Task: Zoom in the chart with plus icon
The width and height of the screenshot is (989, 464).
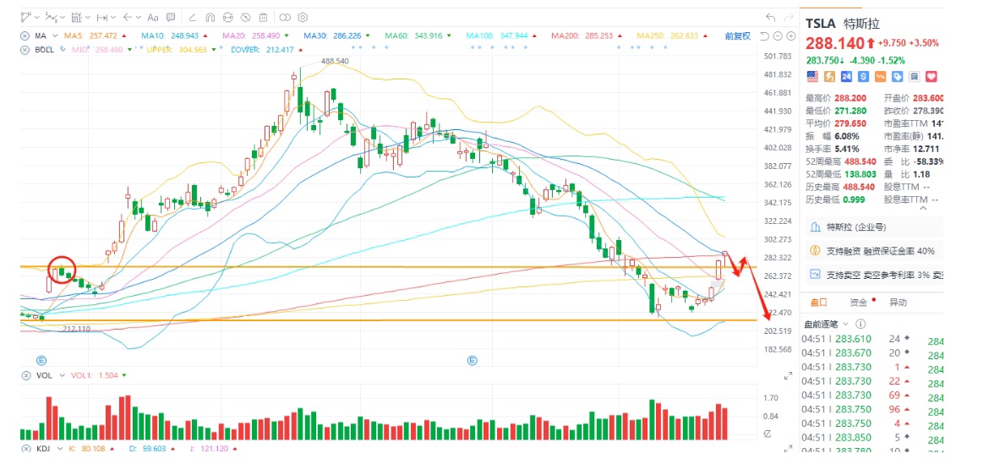Action: coord(790,36)
